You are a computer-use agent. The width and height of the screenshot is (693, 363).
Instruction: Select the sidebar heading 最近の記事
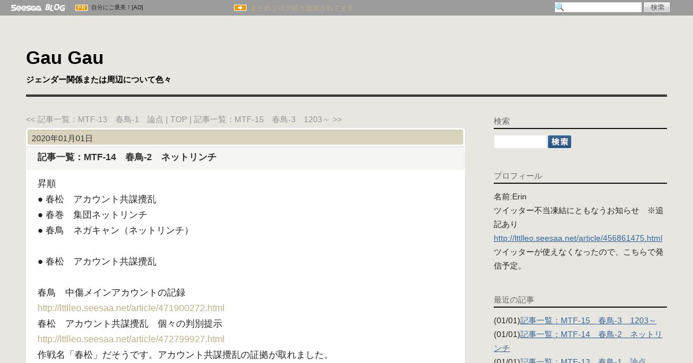[x=514, y=300]
